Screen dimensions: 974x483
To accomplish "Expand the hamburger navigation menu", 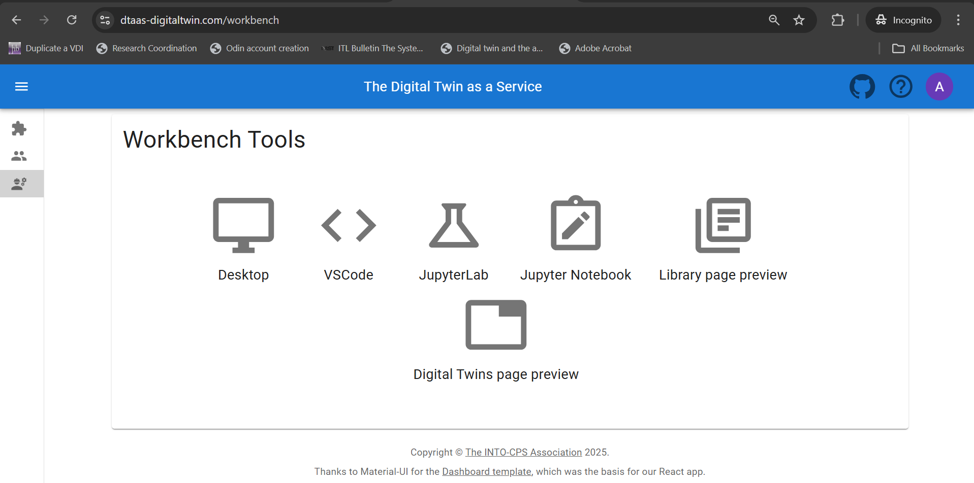I will (21, 87).
